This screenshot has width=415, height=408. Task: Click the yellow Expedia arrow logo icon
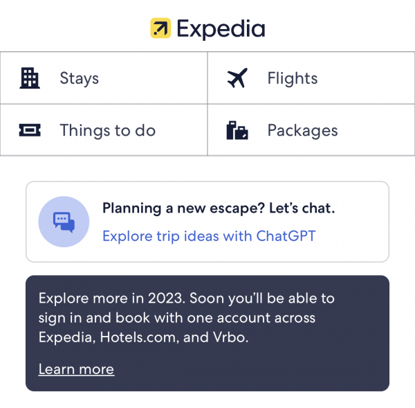pyautogui.click(x=160, y=28)
